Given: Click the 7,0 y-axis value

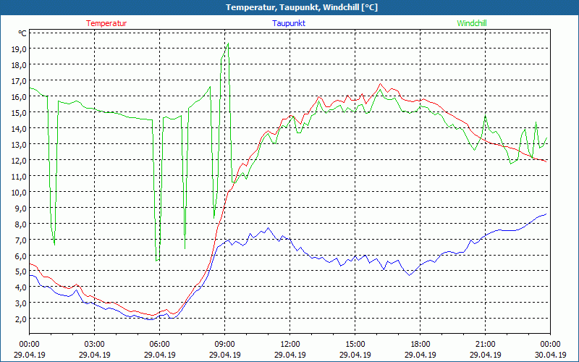Looking at the screenshot, I should pyautogui.click(x=21, y=240).
